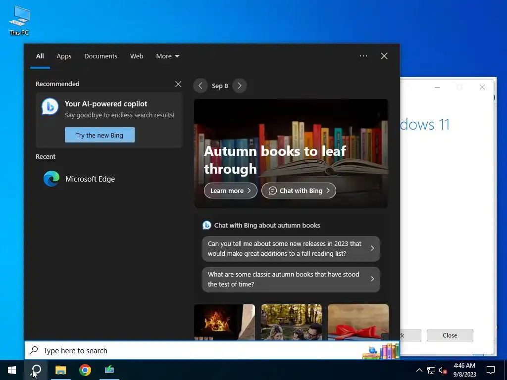
Task: Switch to the Documents search tab
Action: pos(101,56)
